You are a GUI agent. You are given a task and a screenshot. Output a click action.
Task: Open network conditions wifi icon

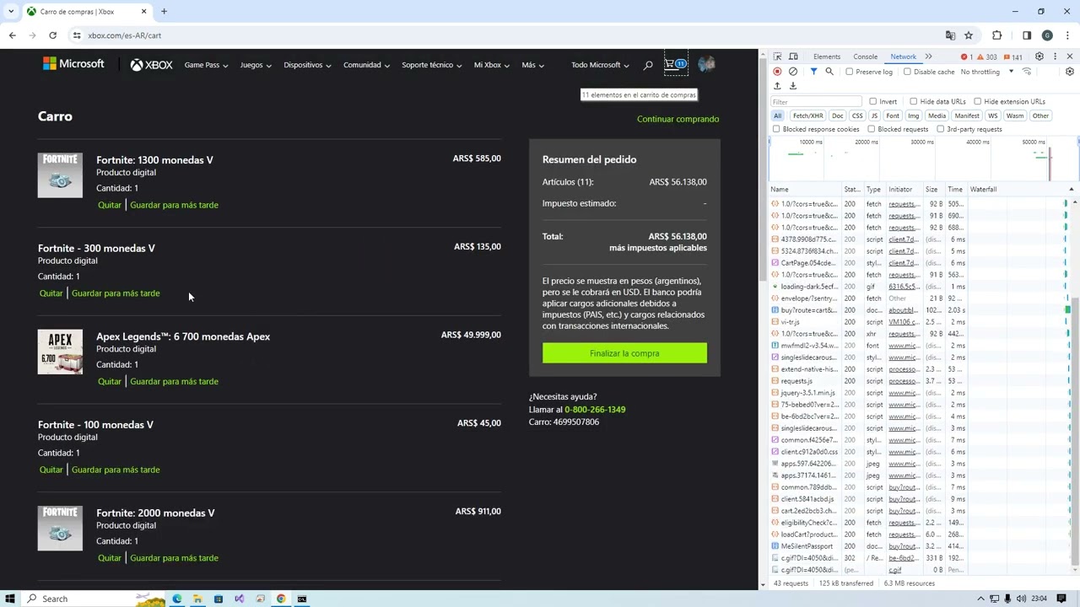pyautogui.click(x=1027, y=72)
